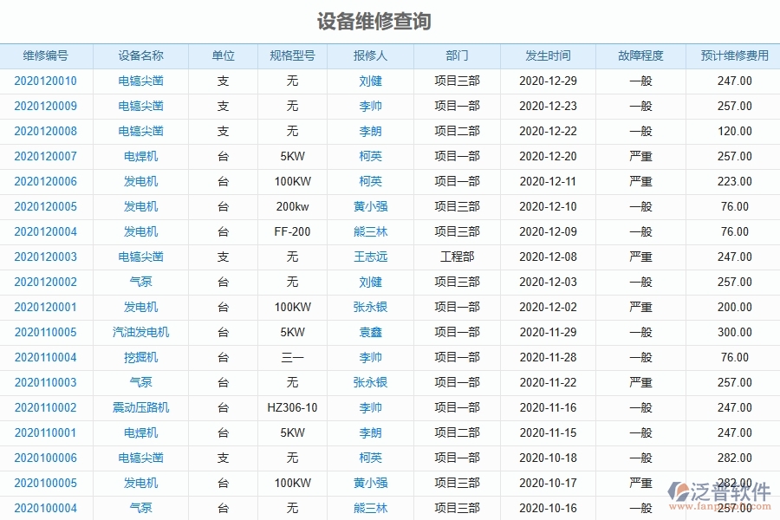Open reporter 黄小强 profile
The height and width of the screenshot is (520, 780).
point(370,206)
